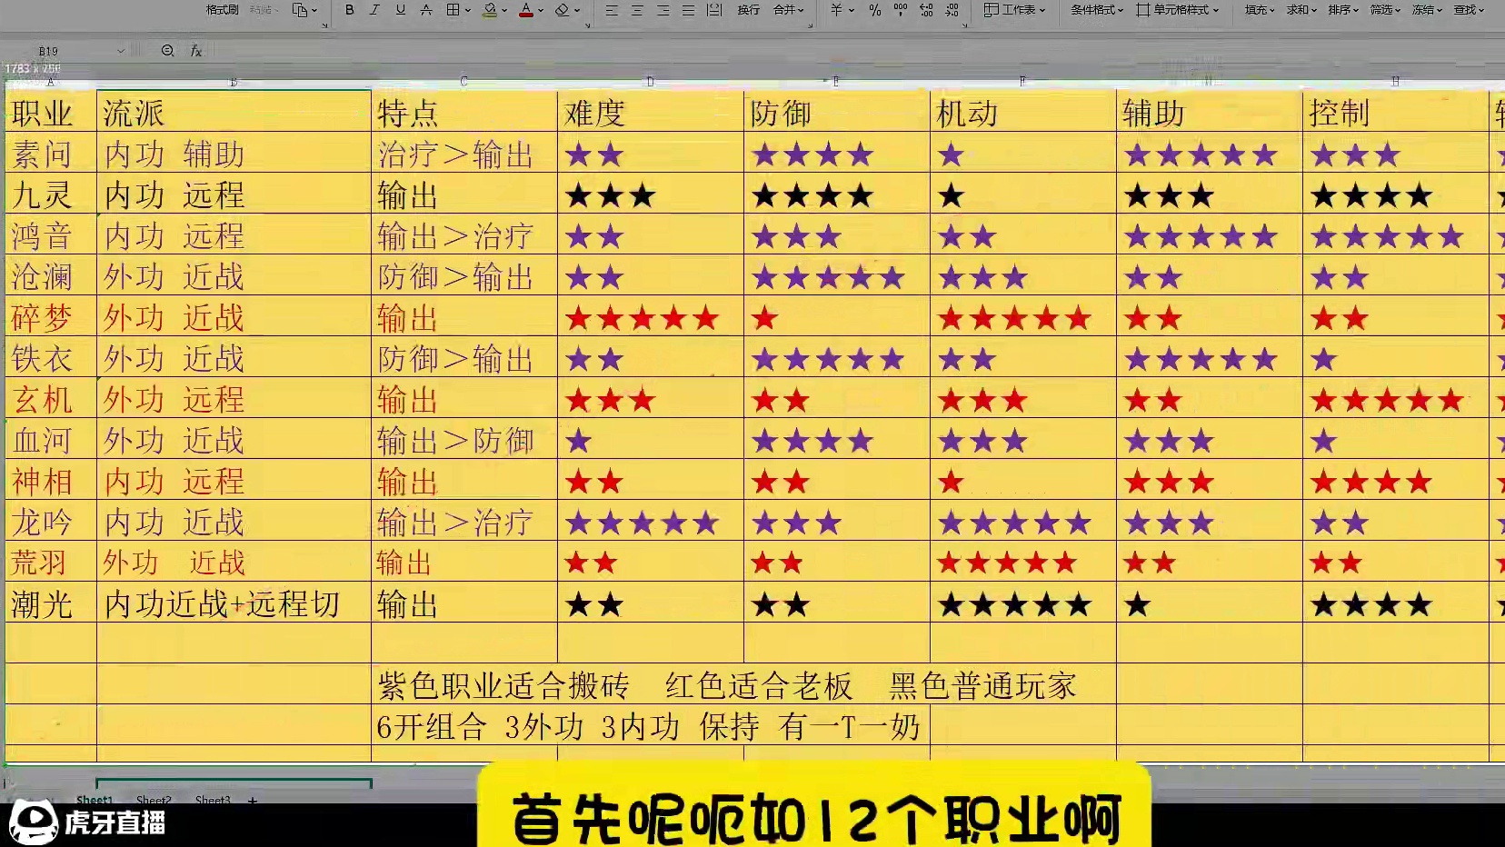Image resolution: width=1505 pixels, height=847 pixels.
Task: Toggle underline formatting
Action: click(x=400, y=10)
